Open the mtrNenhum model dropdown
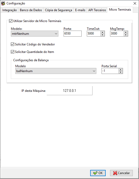The width and height of the screenshot is (139, 179). click(35, 34)
